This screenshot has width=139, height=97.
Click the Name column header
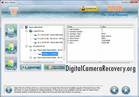84,27
